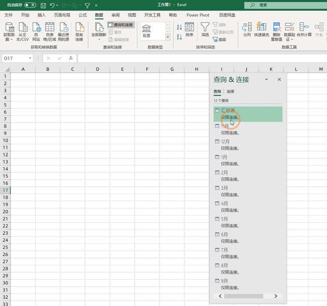
Task: Expand the Name Box dropdown
Action: [30, 58]
